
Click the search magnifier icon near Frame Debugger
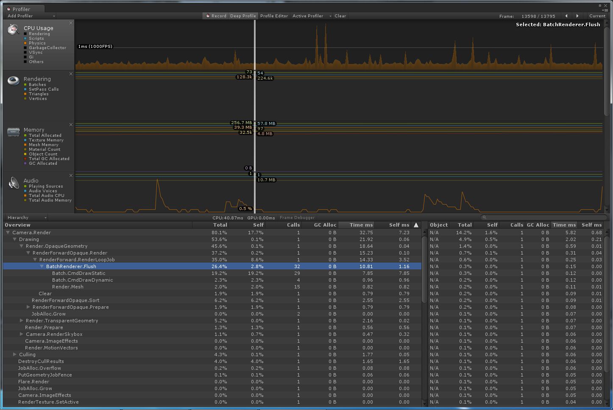click(484, 217)
